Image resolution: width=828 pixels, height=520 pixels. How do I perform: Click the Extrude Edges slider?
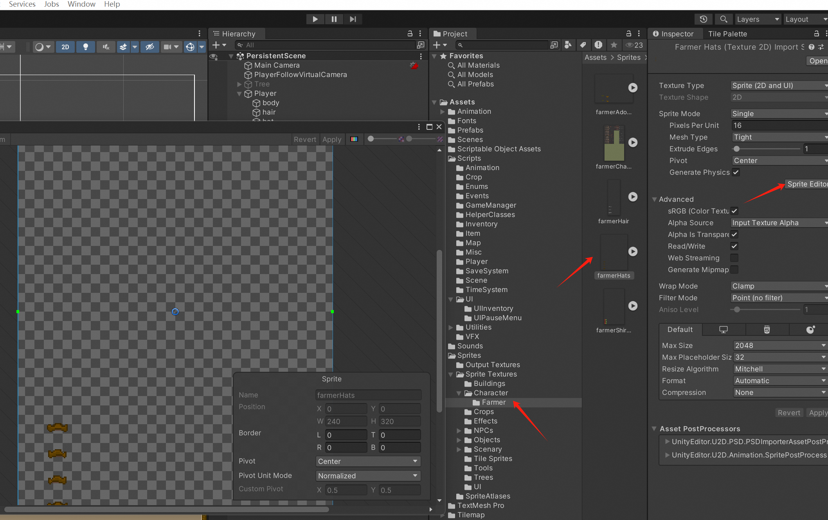tap(766, 149)
